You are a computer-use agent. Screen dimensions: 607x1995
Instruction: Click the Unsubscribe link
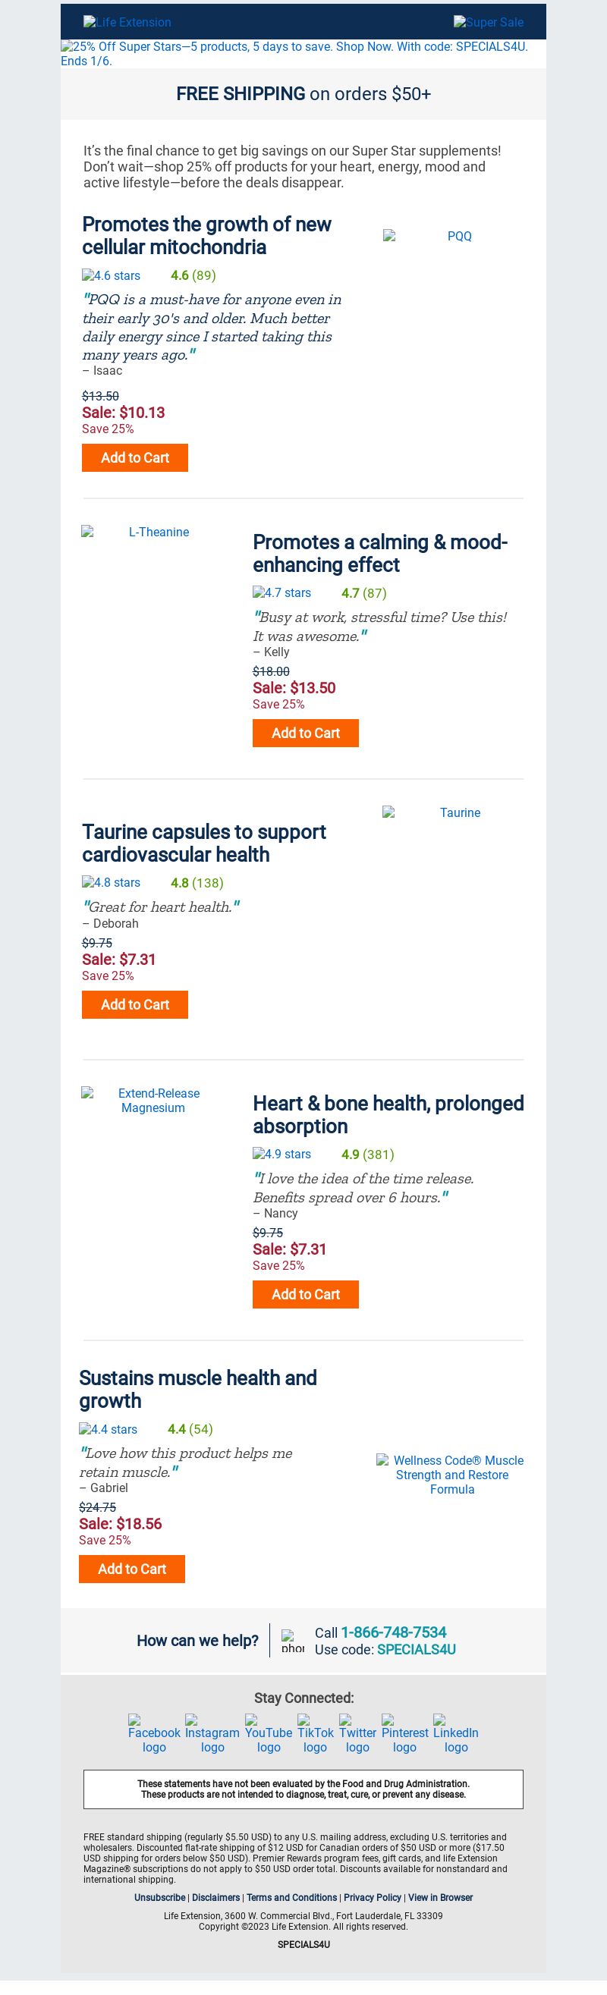point(159,1897)
